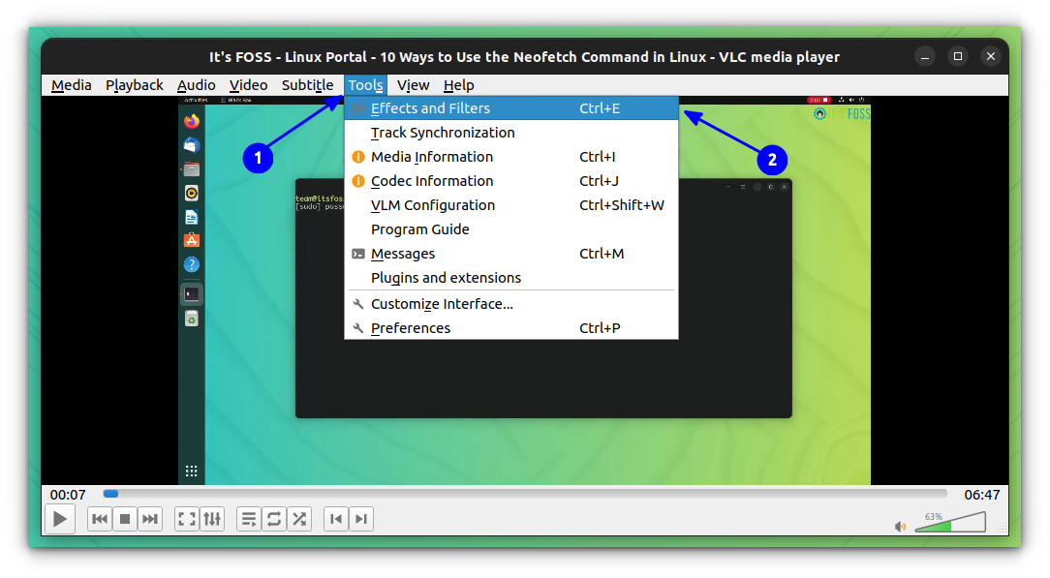Screen dimensions: 1050x578
Task: Skip to the next media item
Action: [150, 518]
